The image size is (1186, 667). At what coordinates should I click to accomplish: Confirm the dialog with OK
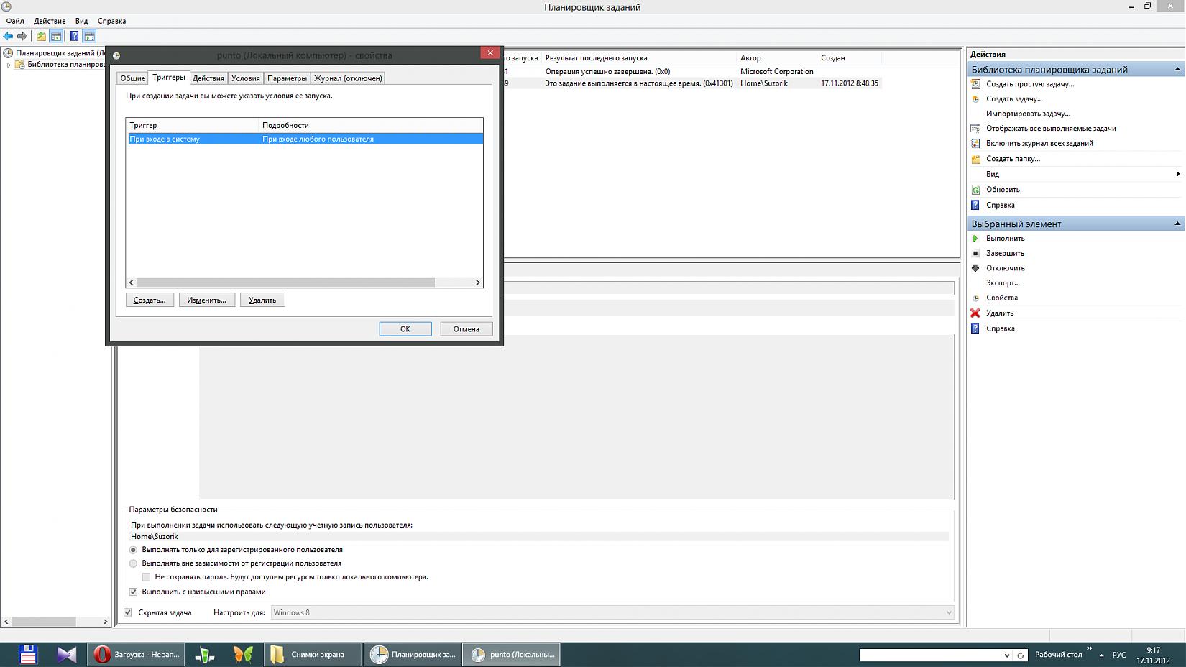(405, 329)
